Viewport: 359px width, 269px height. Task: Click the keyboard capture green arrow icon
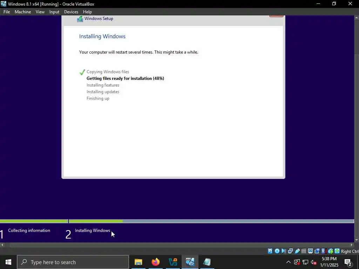(337, 251)
